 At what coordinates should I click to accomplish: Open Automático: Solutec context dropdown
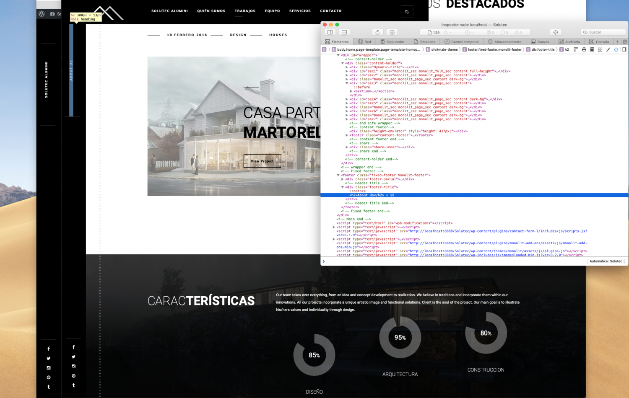pyautogui.click(x=607, y=261)
